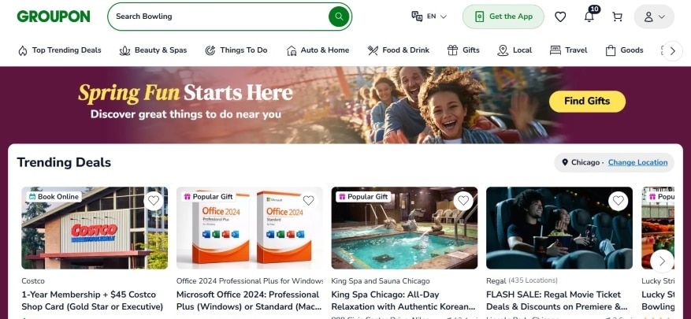Open notifications bell icon
Viewport: 691px width, 319px height.
(x=589, y=17)
